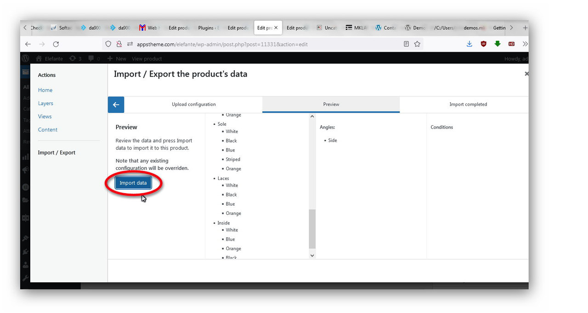Viewport: 588px width, 313px height.
Task: Open Content in the Actions sidebar
Action: tap(48, 129)
